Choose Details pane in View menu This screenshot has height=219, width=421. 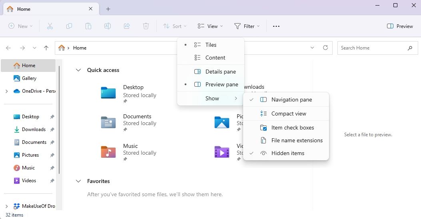click(220, 72)
